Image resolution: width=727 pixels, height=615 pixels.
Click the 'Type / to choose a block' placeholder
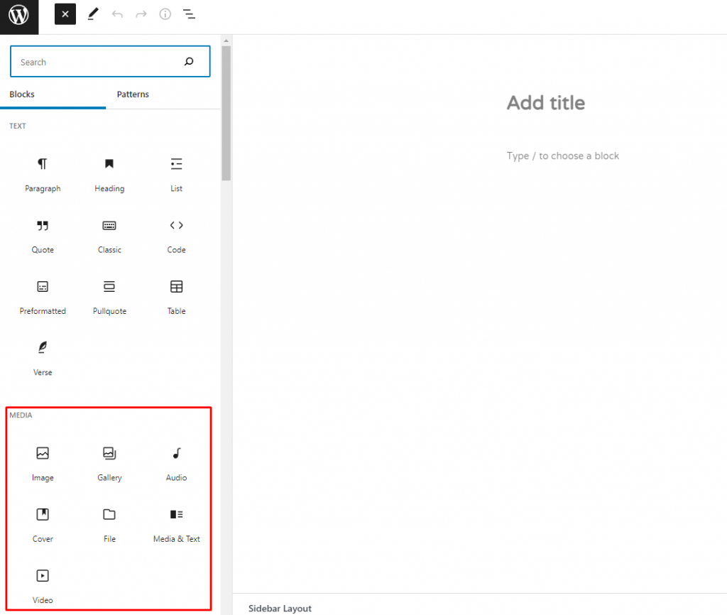562,156
